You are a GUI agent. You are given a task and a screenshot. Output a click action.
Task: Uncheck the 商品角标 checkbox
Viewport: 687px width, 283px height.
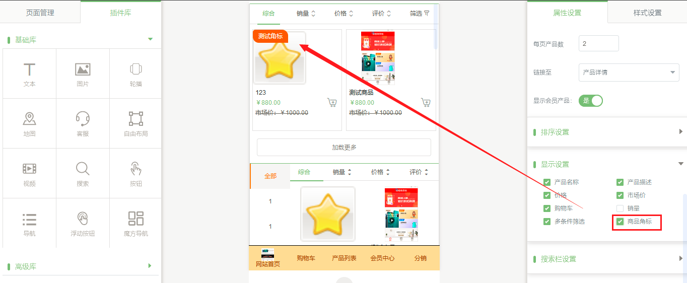(x=620, y=222)
